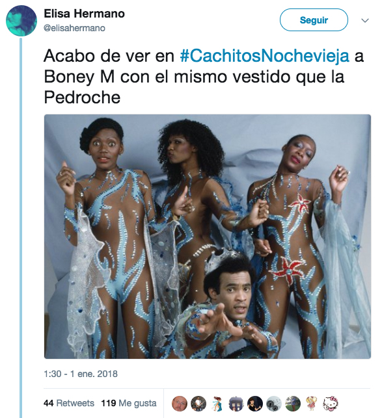Open liker avatar of man with glasses
The width and height of the screenshot is (382, 418).
(180, 403)
